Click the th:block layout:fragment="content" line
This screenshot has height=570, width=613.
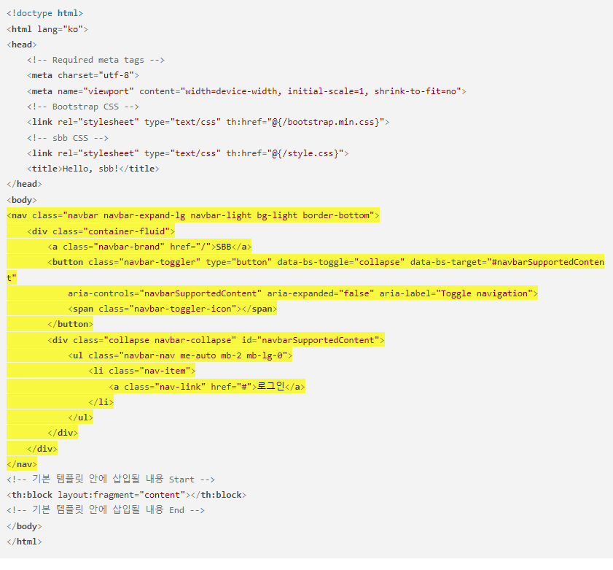point(126,495)
